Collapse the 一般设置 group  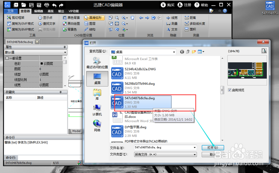pyautogui.click(x=7, y=58)
